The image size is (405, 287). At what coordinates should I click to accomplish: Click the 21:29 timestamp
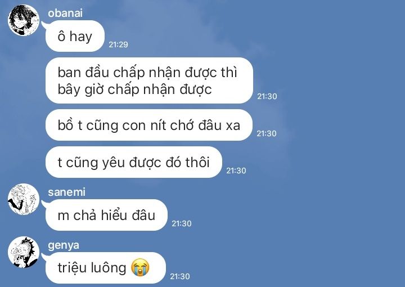pos(118,44)
